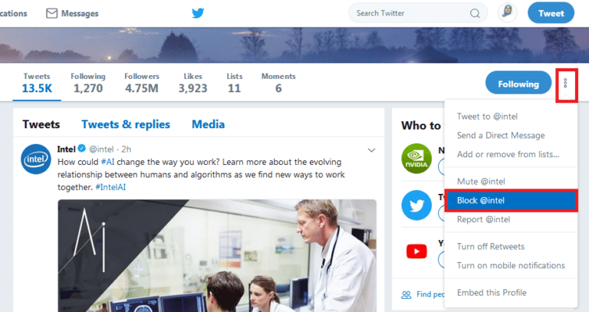The width and height of the screenshot is (589, 312).
Task: Open the user avatar menu
Action: pyautogui.click(x=508, y=13)
